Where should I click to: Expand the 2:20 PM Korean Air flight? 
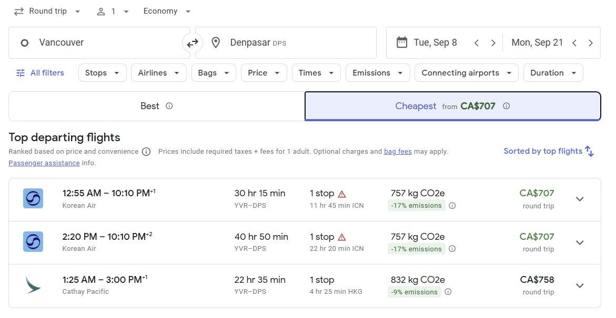pos(580,242)
